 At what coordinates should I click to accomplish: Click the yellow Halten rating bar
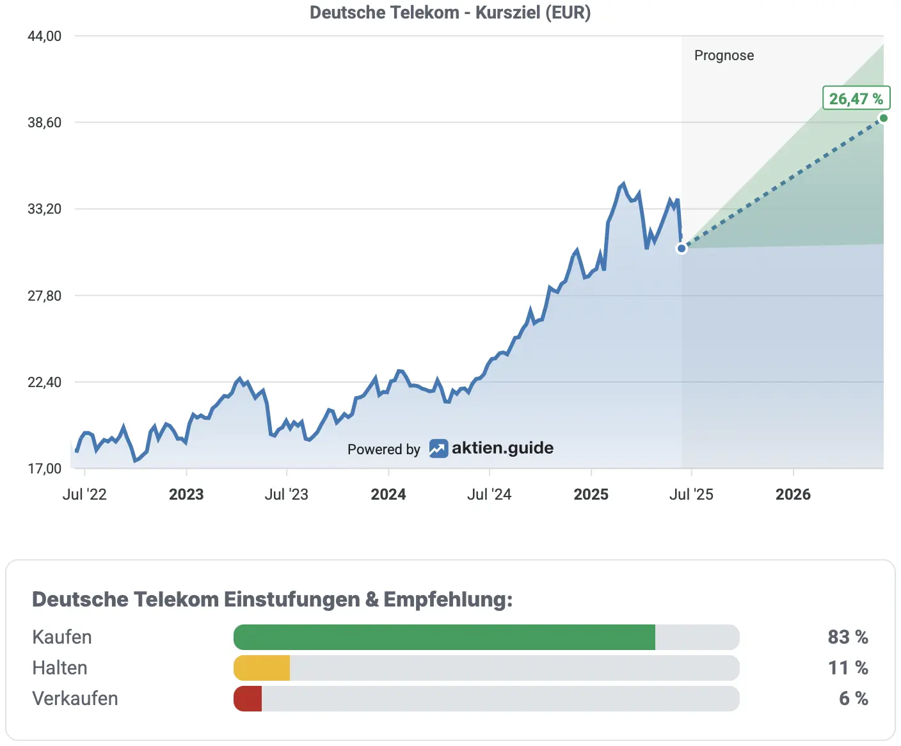tap(262, 668)
